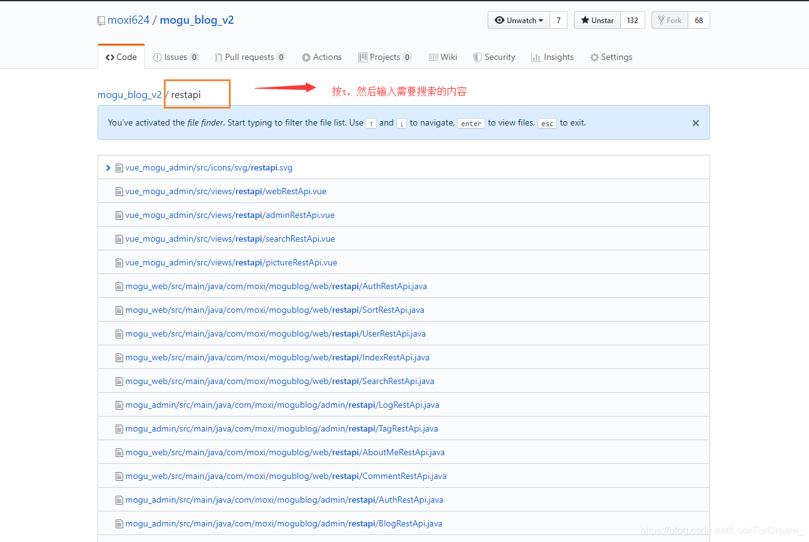Open pictureRestApi.vue file result
Image resolution: width=809 pixels, height=542 pixels.
click(231, 262)
